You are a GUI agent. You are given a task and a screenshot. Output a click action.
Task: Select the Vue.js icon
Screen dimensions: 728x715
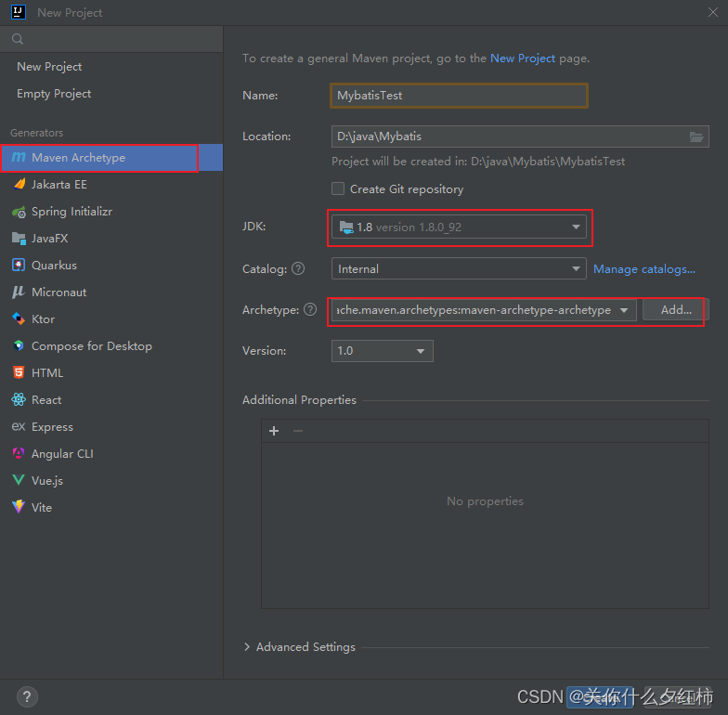click(x=19, y=481)
